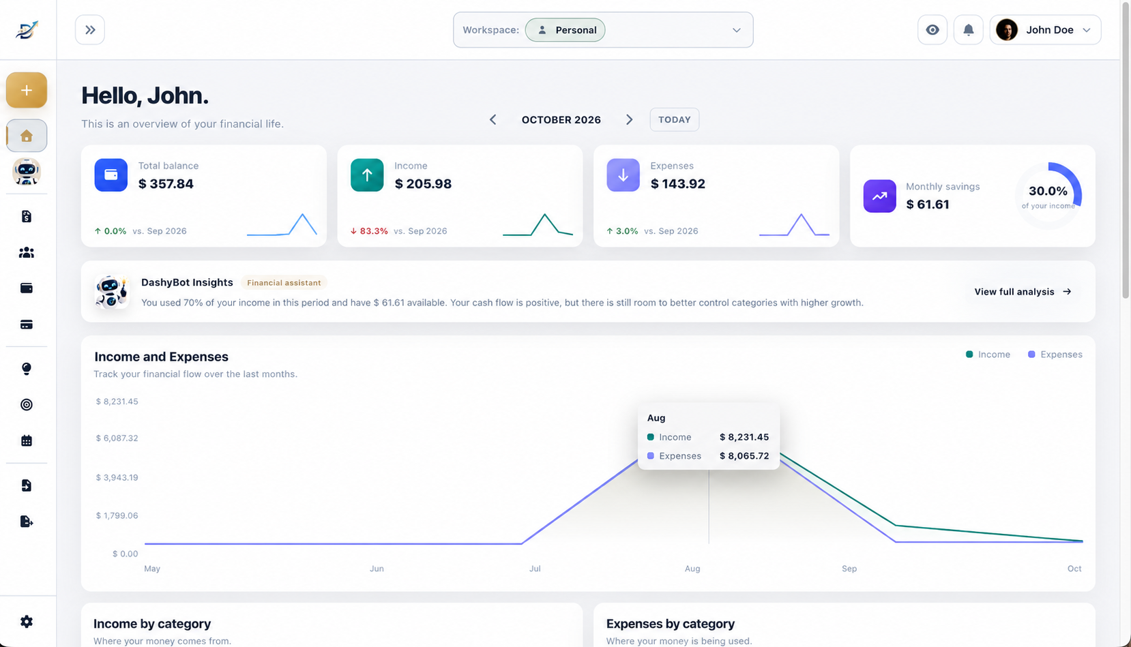Screen dimensions: 1131x647
Task: Open settings gear in sidebar
Action: point(27,622)
